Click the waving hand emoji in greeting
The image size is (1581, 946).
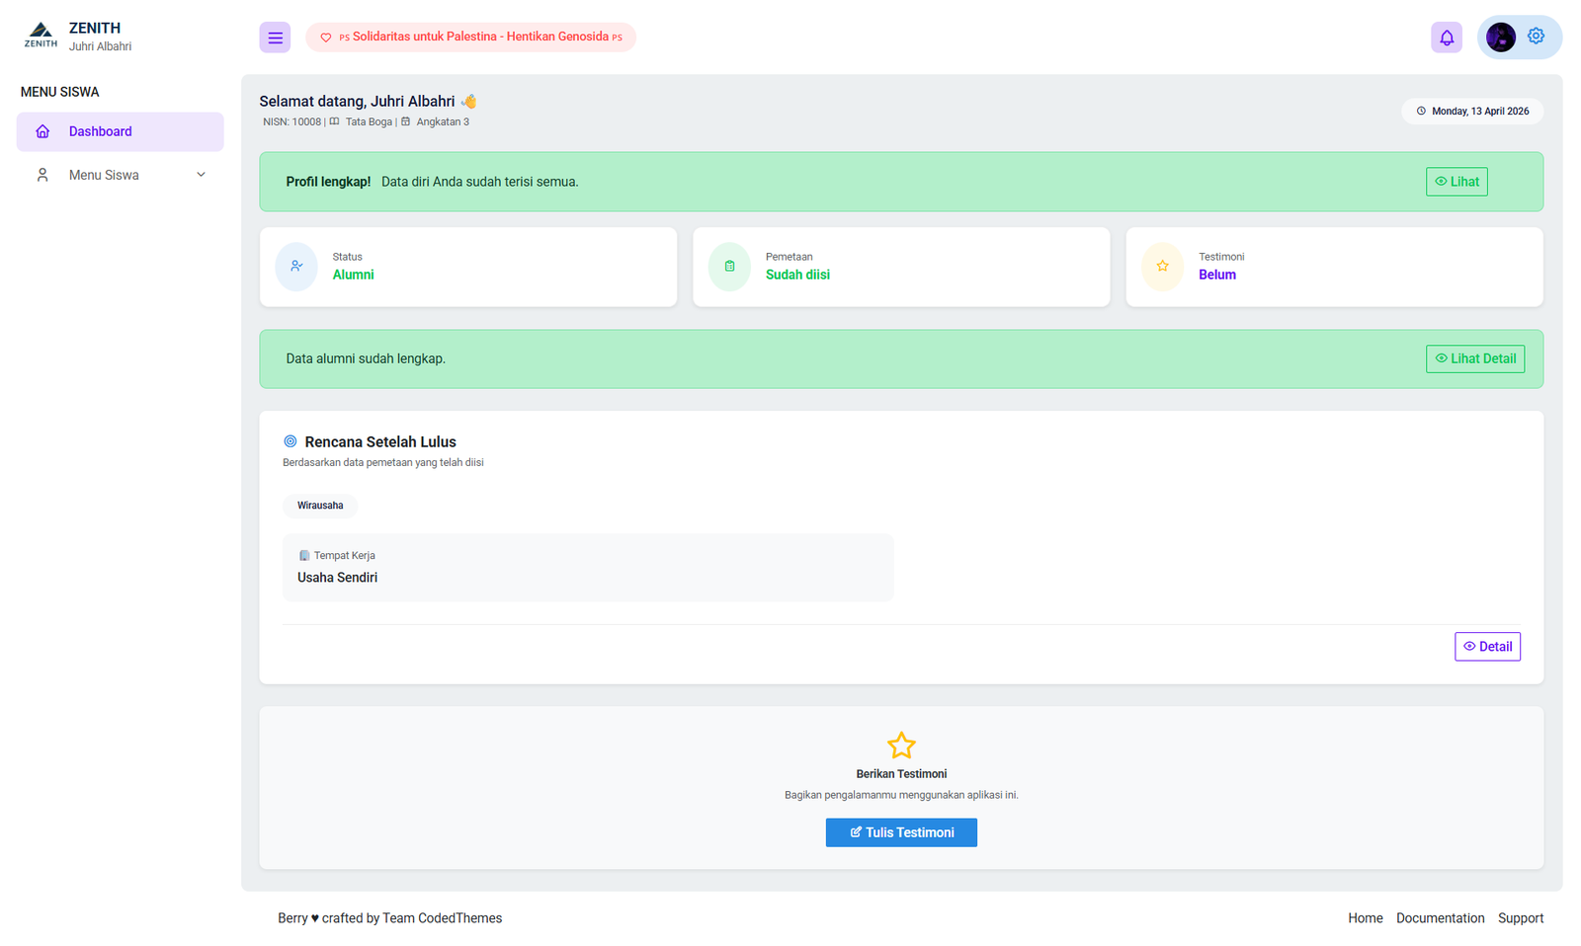click(x=468, y=101)
